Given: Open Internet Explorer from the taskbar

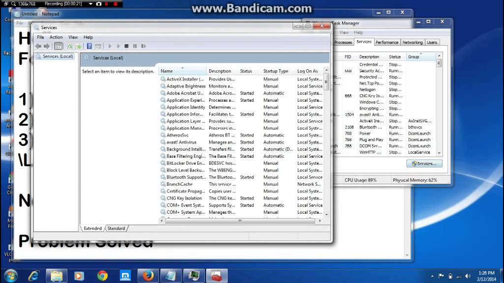Looking at the screenshot, I should (33, 276).
